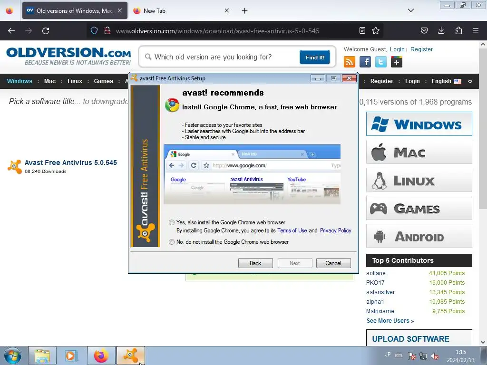Open the See More Users link
This screenshot has width=487, height=365.
point(390,321)
